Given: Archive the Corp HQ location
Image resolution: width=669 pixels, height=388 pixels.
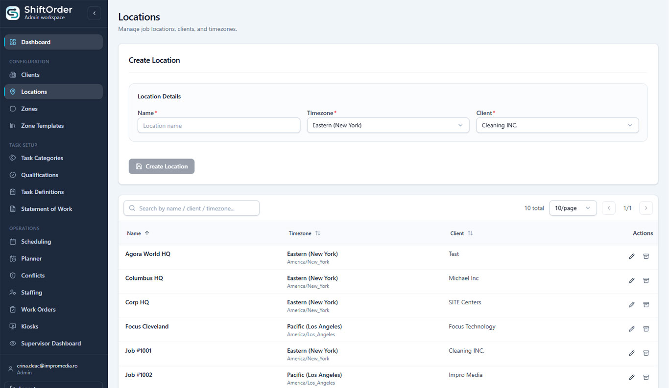Looking at the screenshot, I should click(x=646, y=305).
